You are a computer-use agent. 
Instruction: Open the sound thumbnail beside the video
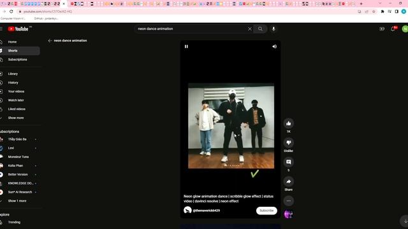coord(289,214)
